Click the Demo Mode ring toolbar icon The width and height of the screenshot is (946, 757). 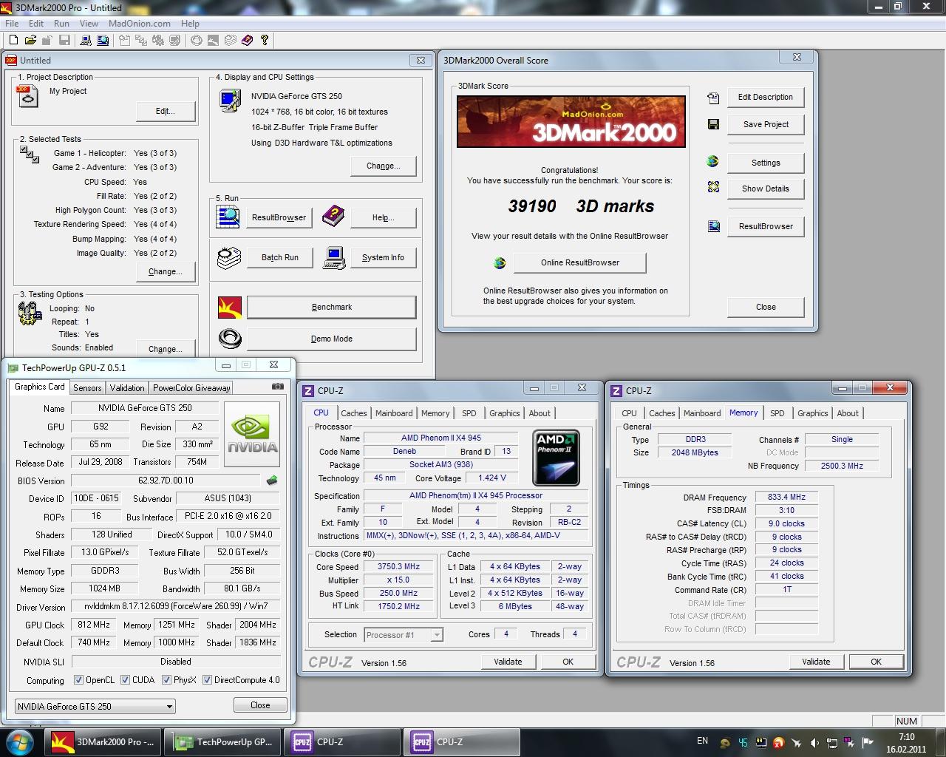coord(196,40)
